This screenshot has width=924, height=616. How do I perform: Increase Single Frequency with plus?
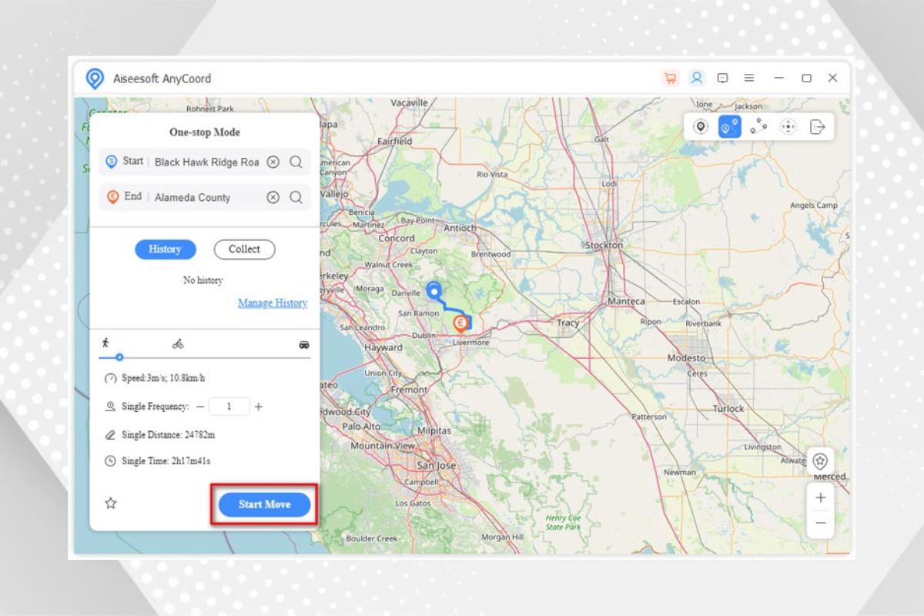tap(259, 407)
